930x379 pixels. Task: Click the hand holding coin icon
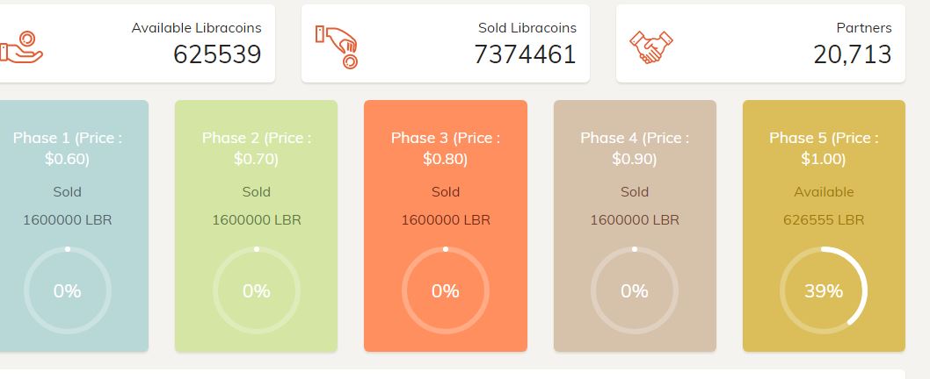[21, 46]
